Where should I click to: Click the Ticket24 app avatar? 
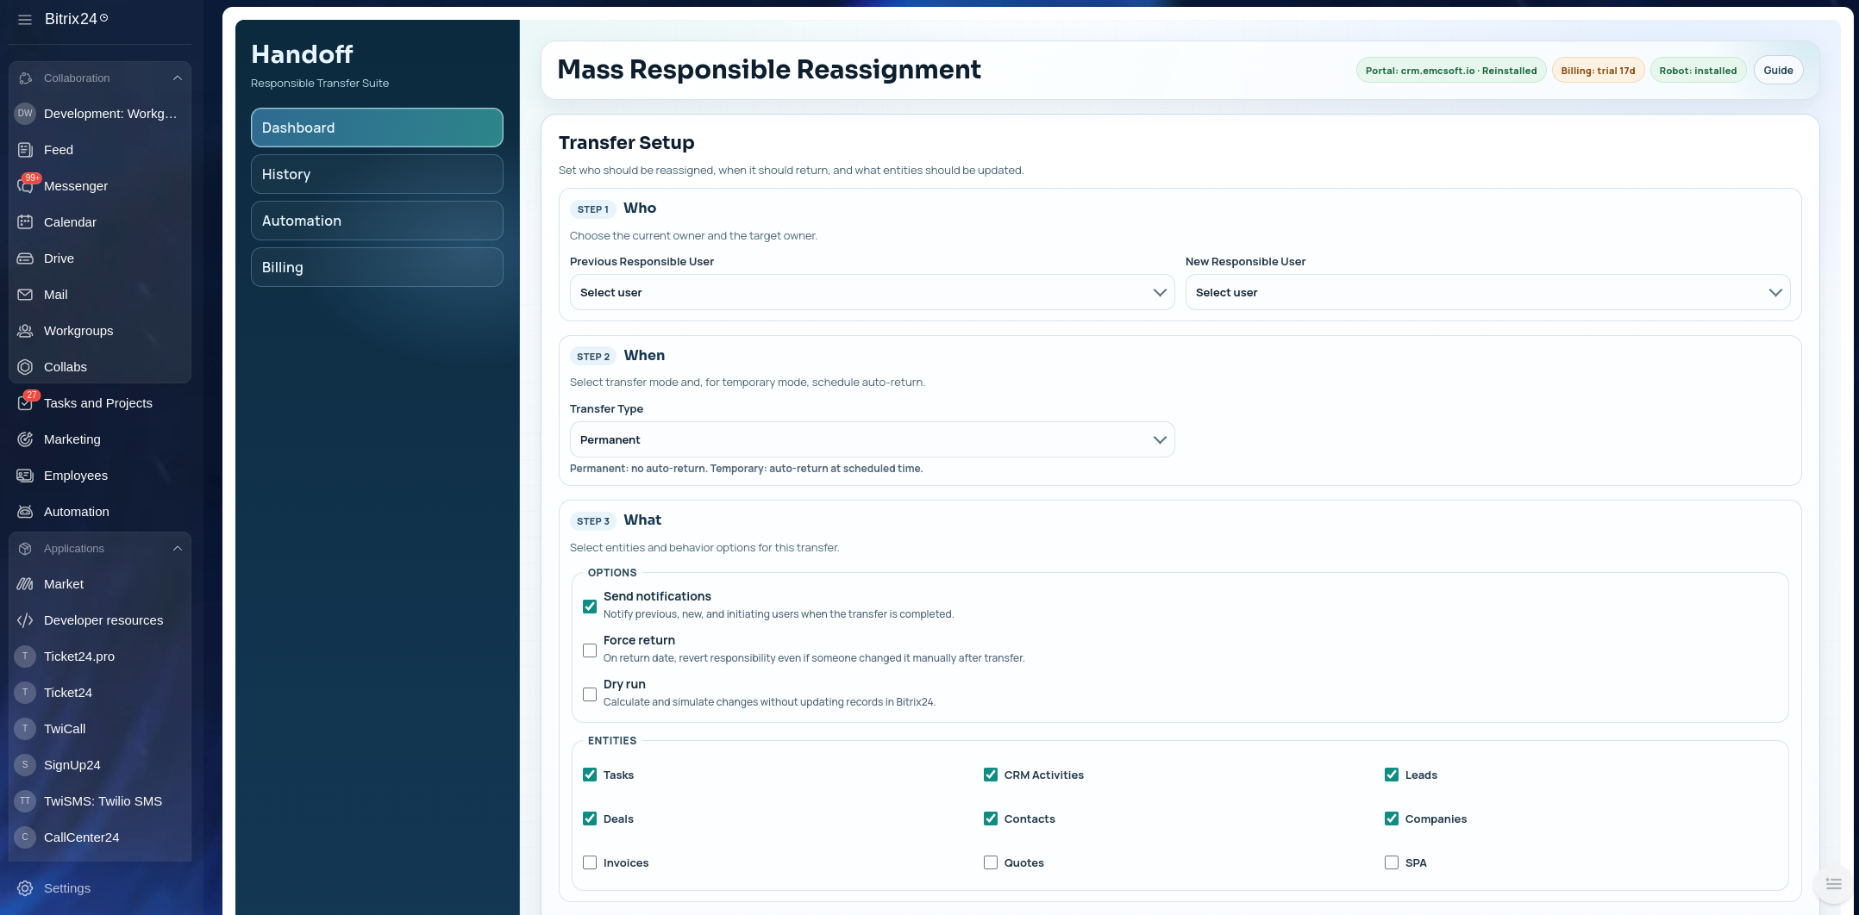(x=25, y=693)
